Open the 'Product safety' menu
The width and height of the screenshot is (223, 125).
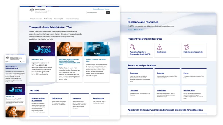tap(48, 19)
